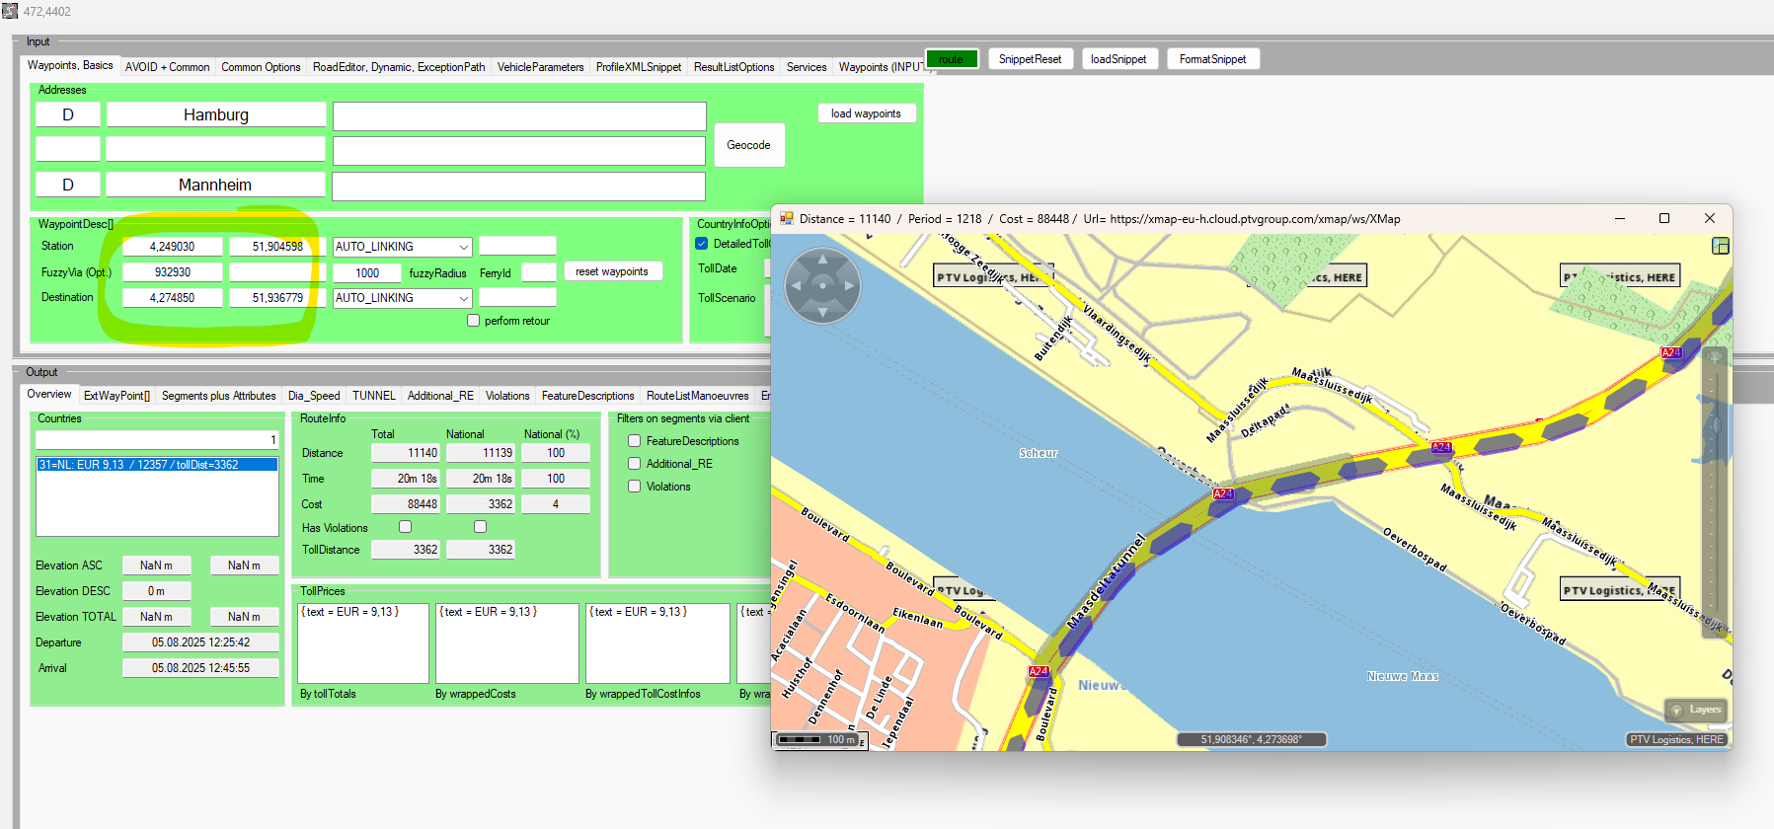Open the map Layers control

coord(1695,710)
